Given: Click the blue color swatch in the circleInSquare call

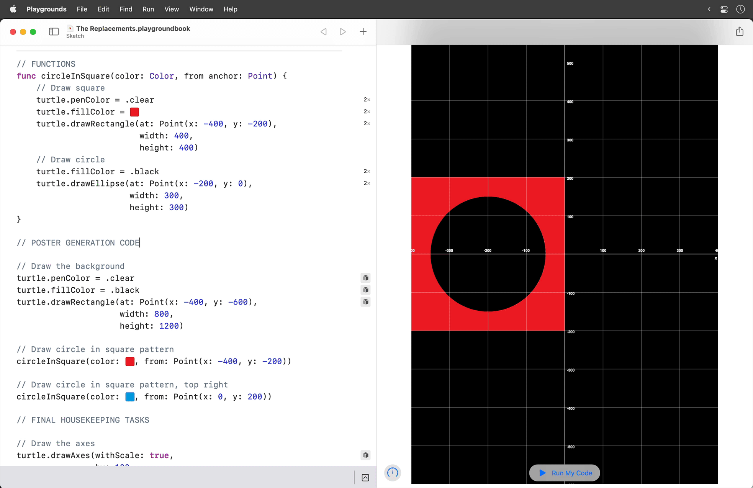Looking at the screenshot, I should (x=129, y=397).
